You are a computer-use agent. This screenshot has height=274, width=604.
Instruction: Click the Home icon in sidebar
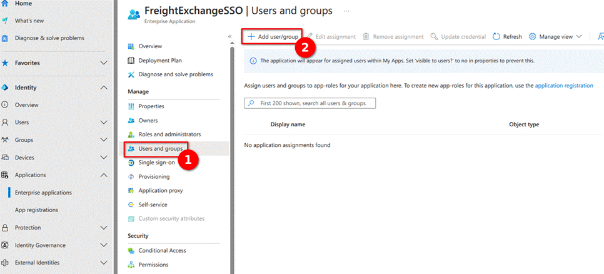[5, 3]
